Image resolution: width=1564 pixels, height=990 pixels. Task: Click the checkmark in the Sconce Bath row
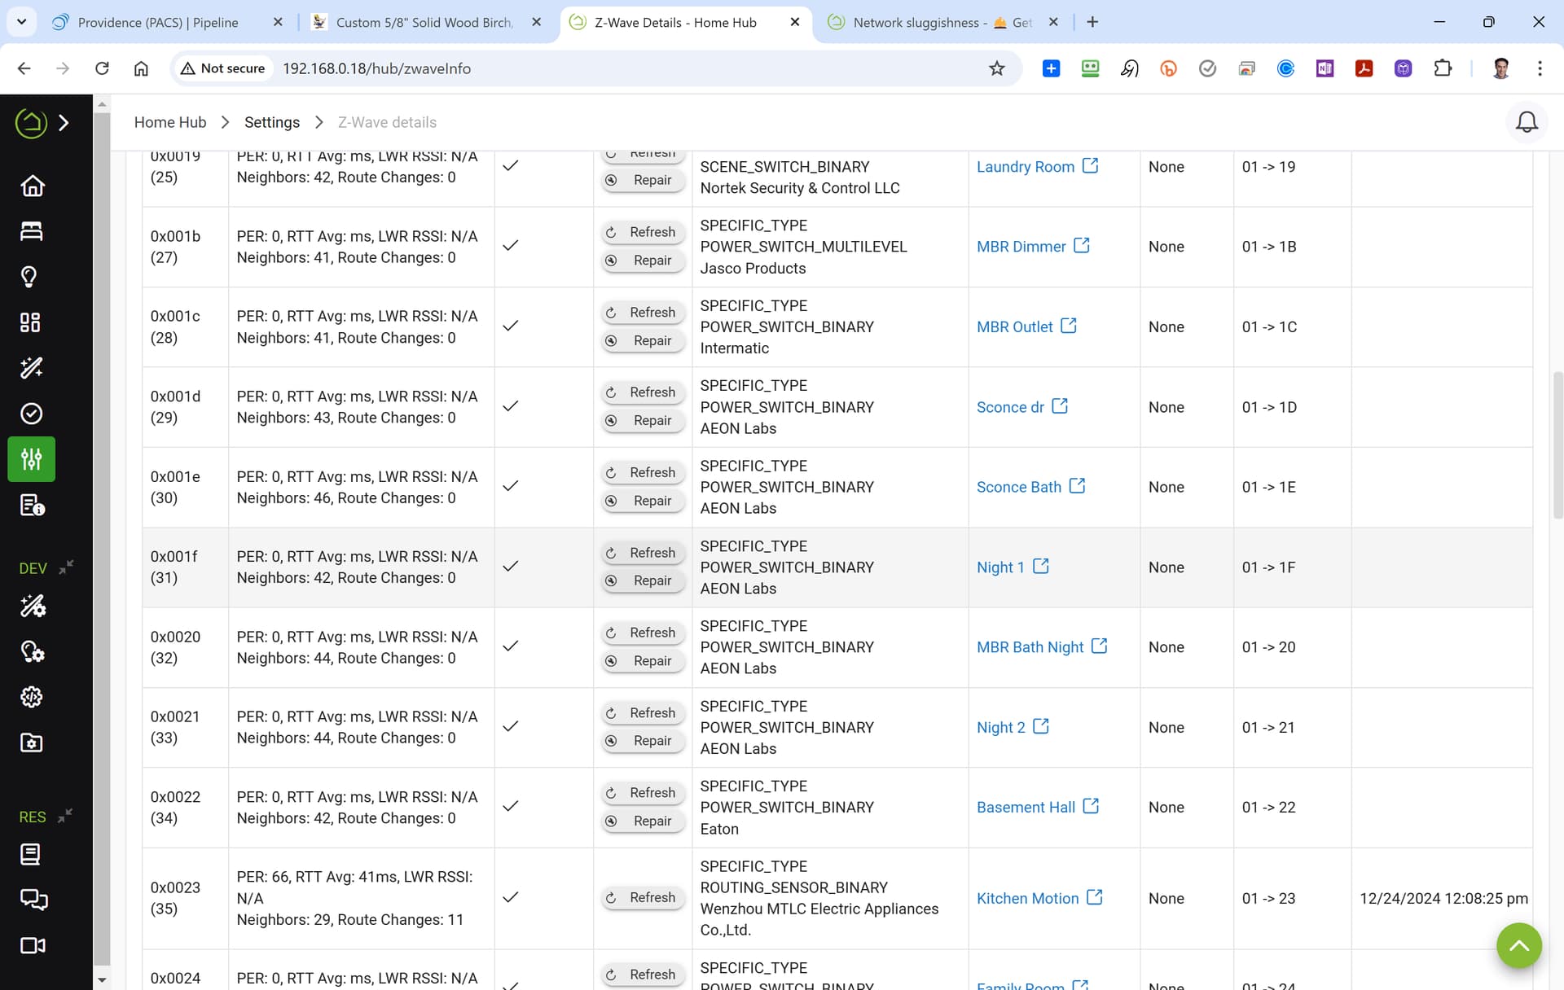[511, 486]
